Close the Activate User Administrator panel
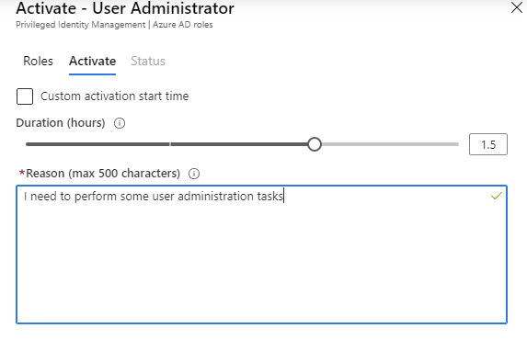This screenshot has height=362, width=527. click(517, 7)
